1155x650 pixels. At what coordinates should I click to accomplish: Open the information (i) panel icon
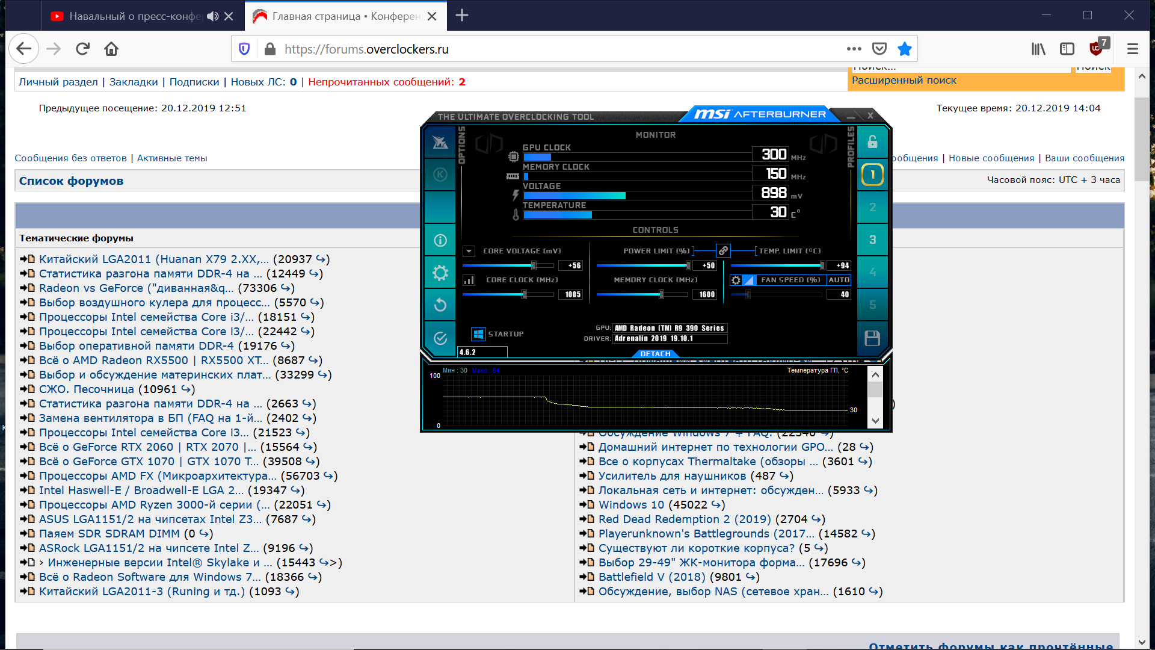click(440, 240)
